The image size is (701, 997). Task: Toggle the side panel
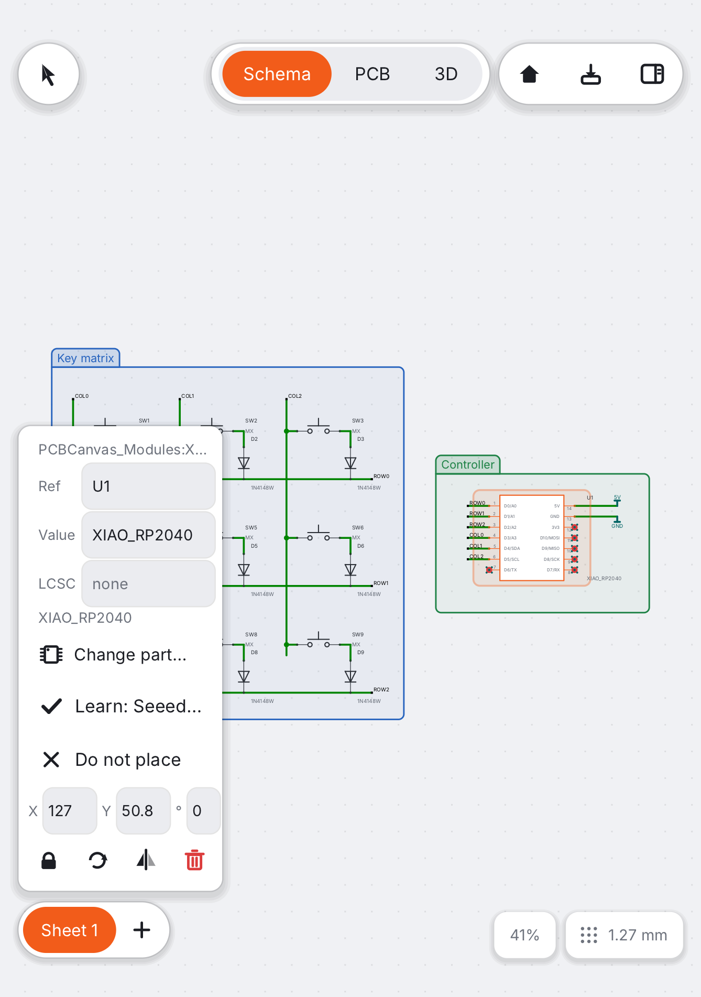coord(652,74)
